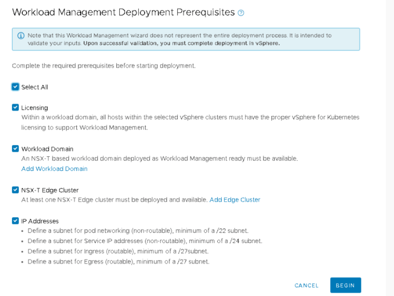The image size is (394, 296).
Task: Click the 'NSX-T Edge Cluster' label text
Action: (x=50, y=190)
